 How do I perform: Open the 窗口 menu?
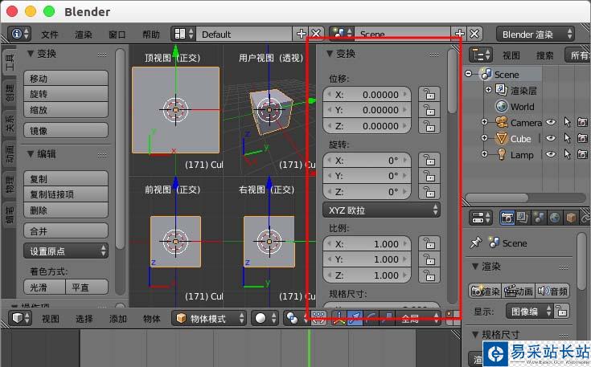coord(117,35)
